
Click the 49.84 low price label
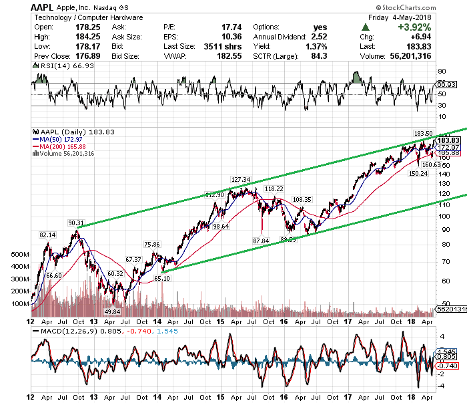pyautogui.click(x=112, y=311)
